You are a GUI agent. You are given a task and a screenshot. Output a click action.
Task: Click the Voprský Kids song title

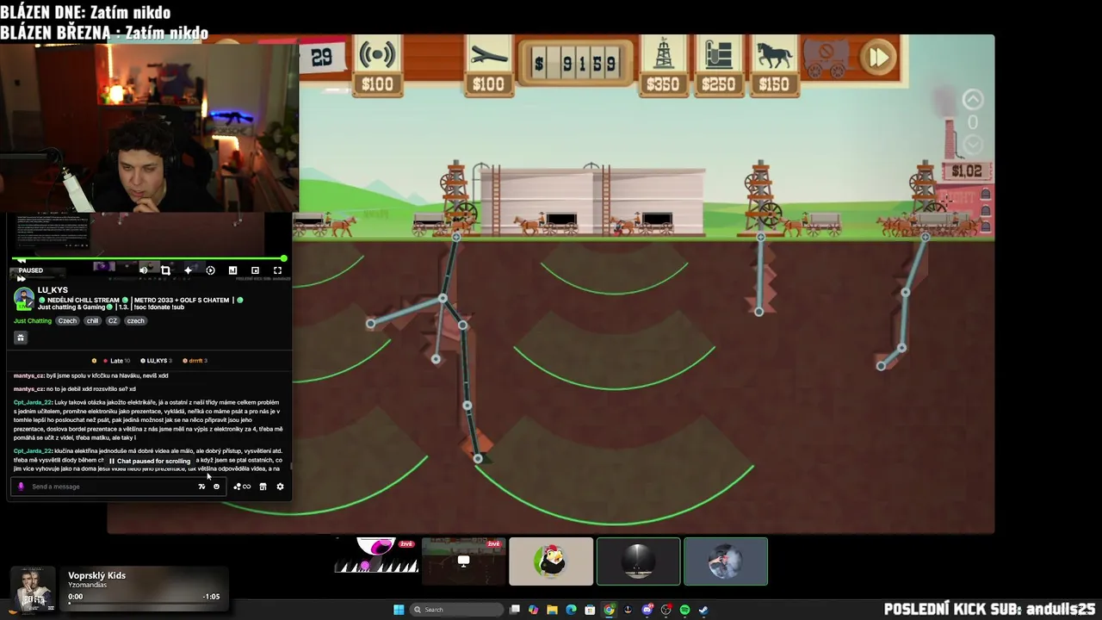pyautogui.click(x=97, y=575)
